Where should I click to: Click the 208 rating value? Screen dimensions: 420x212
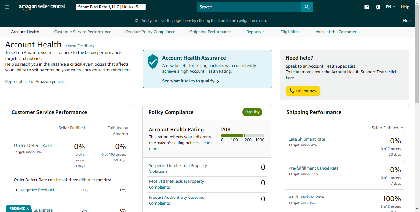coord(226,129)
